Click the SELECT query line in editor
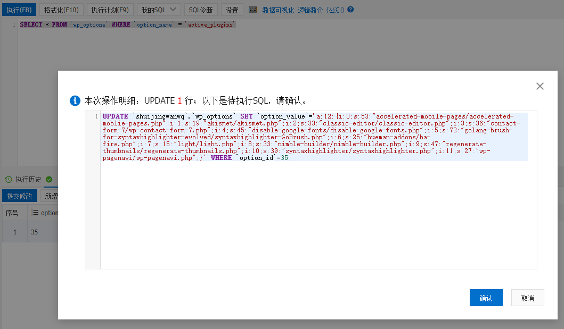 tap(127, 24)
